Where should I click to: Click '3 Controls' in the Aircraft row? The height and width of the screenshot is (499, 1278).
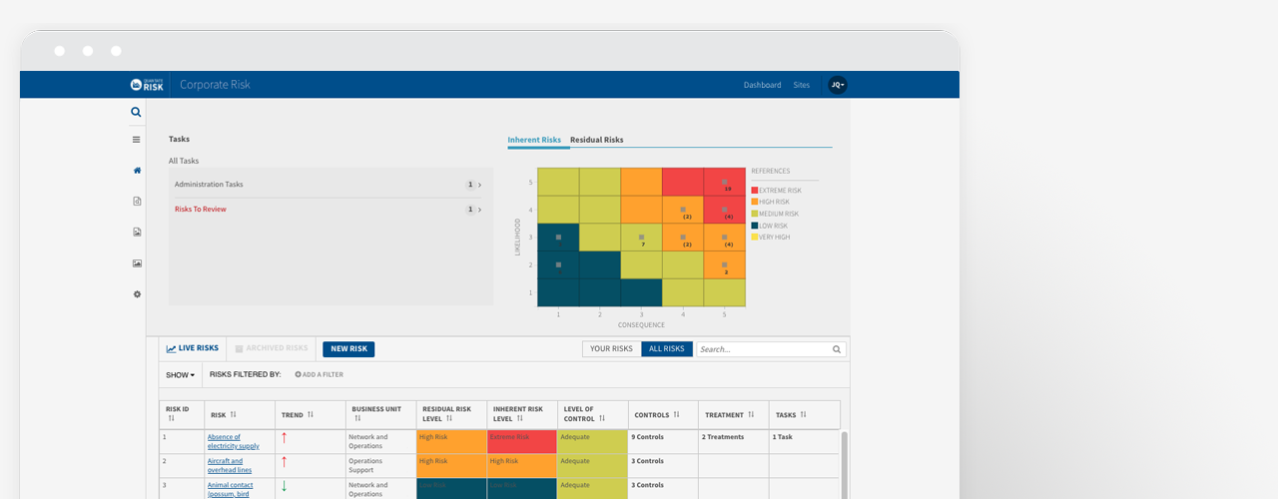647,461
